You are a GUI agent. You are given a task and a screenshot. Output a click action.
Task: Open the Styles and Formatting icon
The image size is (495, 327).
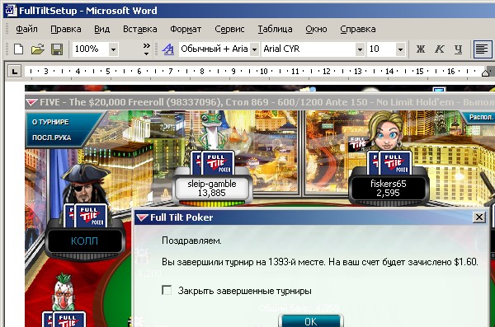pos(168,49)
